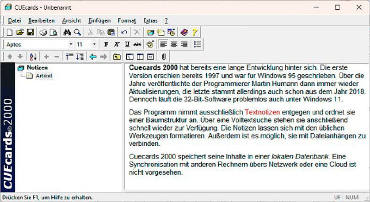
Task: Center-align the text
Action: (x=174, y=44)
